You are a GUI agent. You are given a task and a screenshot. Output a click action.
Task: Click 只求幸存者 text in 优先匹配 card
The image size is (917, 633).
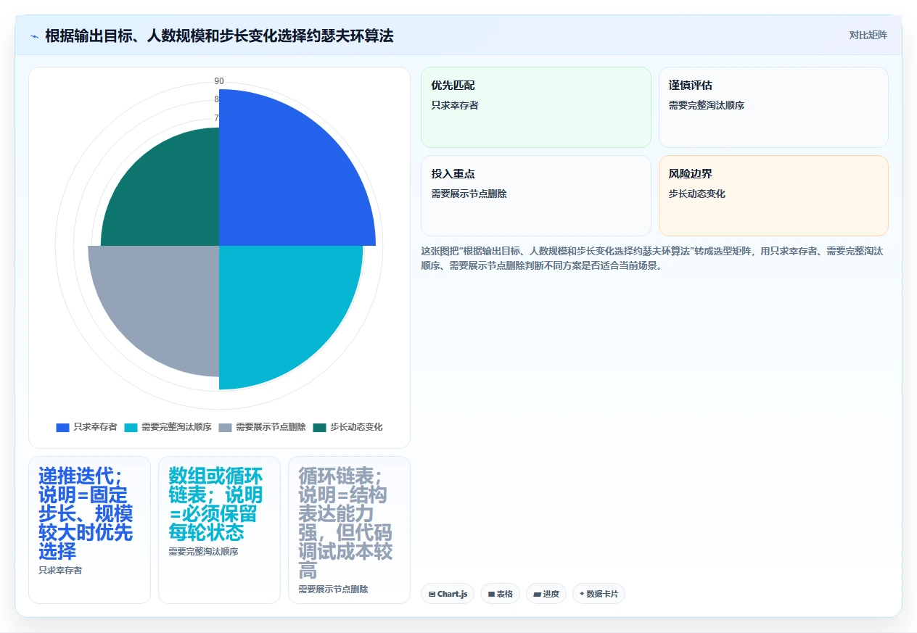click(455, 105)
